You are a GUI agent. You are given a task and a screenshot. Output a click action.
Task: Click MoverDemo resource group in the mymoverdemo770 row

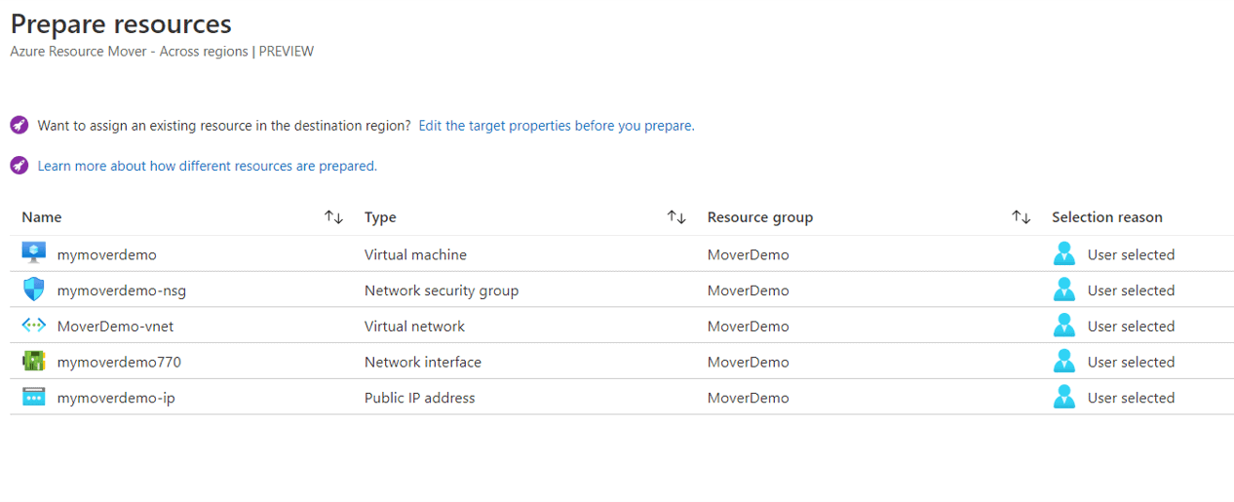click(749, 363)
